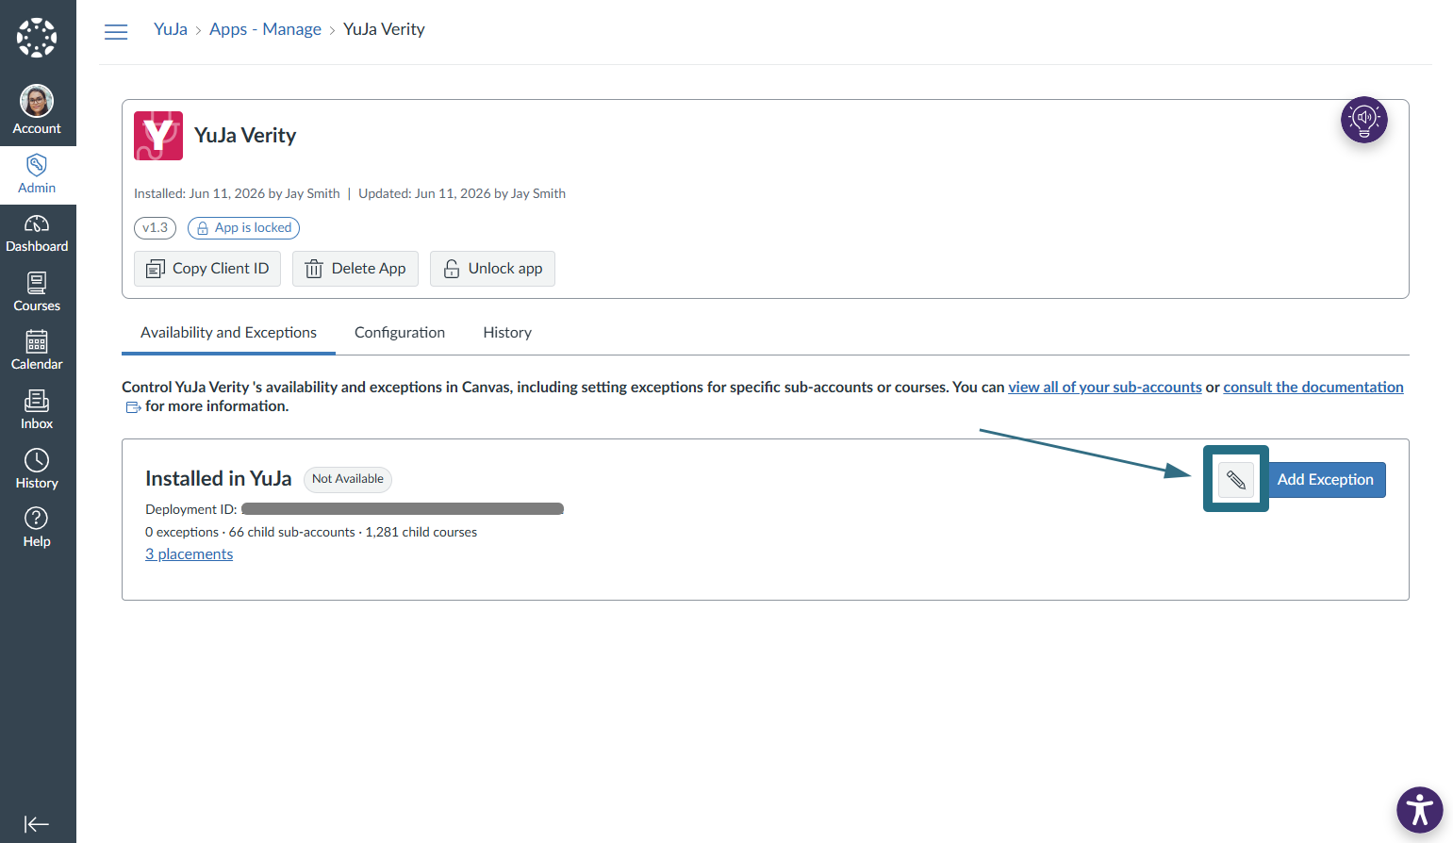Open Apps - Manage breadcrumb link
This screenshot has height=843, width=1453.
[x=265, y=29]
